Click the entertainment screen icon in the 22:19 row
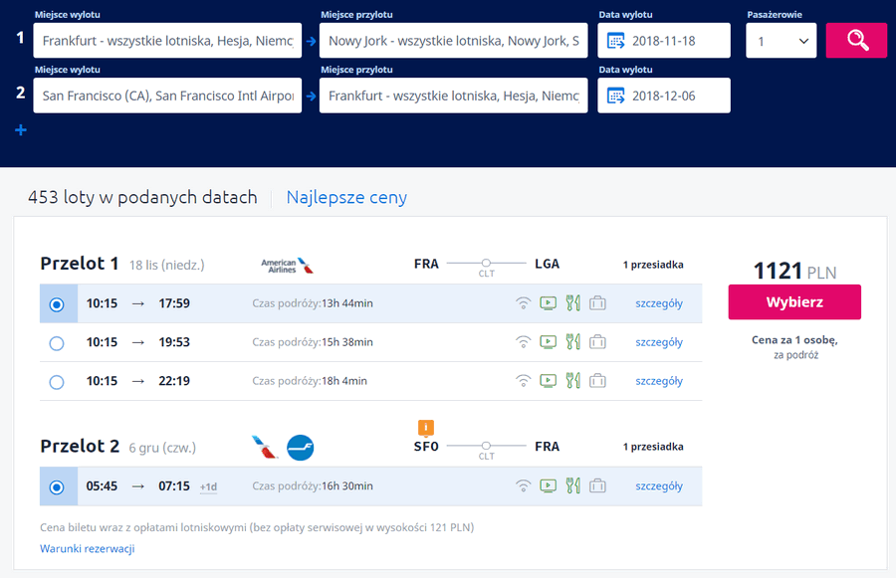Screen dimensions: 896x578 548,381
